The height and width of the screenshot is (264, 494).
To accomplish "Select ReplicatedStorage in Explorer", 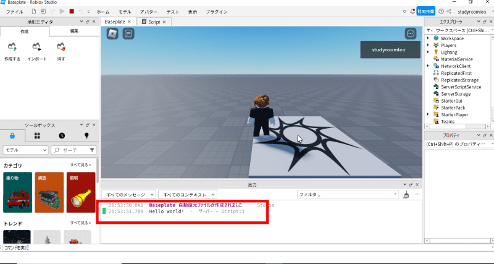I will click(x=459, y=80).
